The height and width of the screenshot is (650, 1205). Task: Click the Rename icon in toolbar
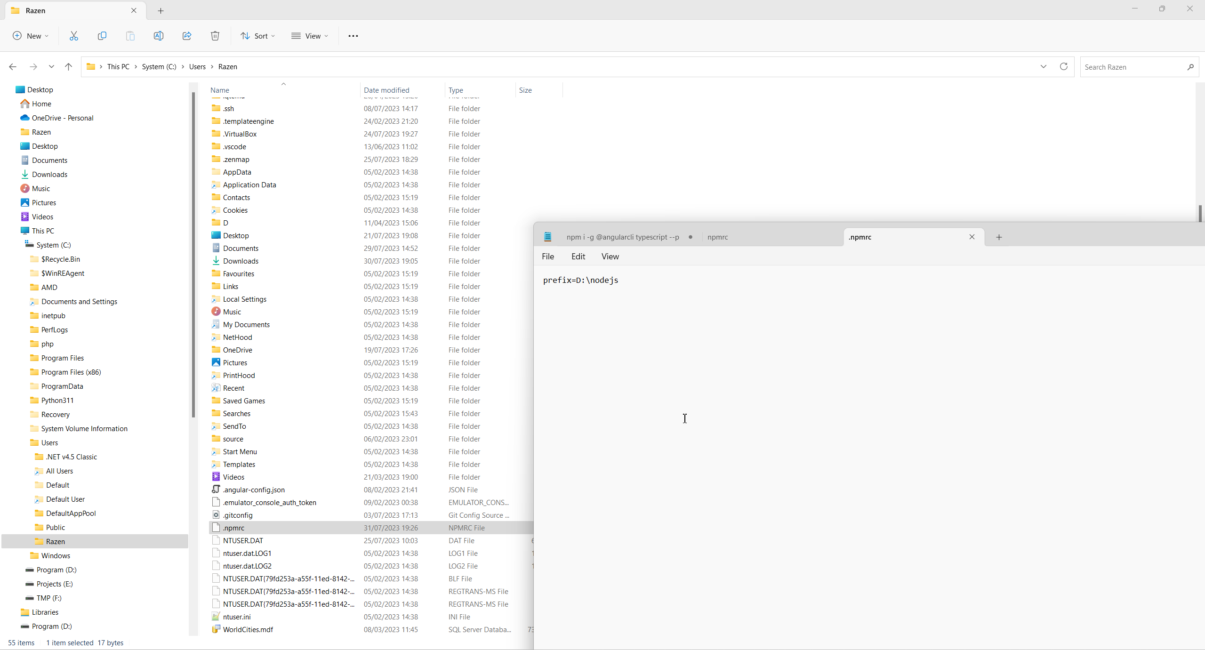point(159,36)
